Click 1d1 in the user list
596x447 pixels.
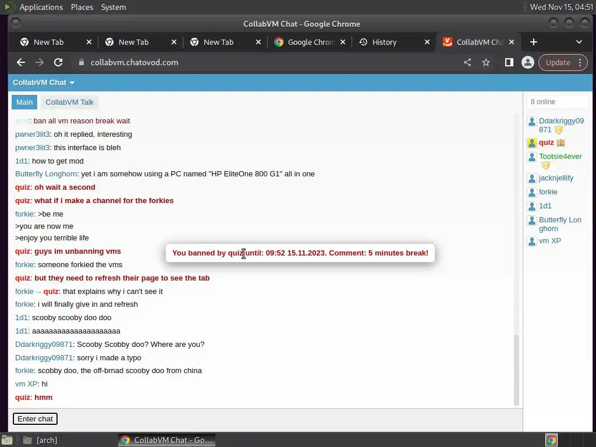545,206
